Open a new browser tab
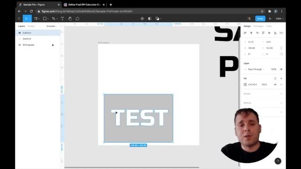 tap(111, 5)
